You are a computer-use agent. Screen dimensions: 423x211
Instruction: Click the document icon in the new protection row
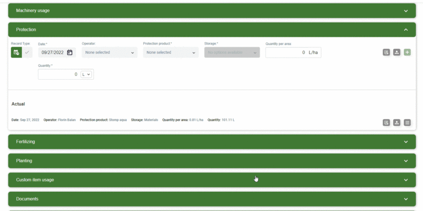tap(386, 52)
